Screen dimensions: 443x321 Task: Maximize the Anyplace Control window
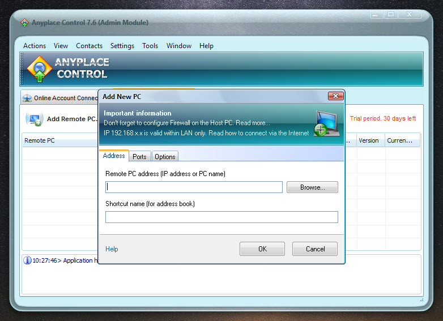click(x=391, y=14)
